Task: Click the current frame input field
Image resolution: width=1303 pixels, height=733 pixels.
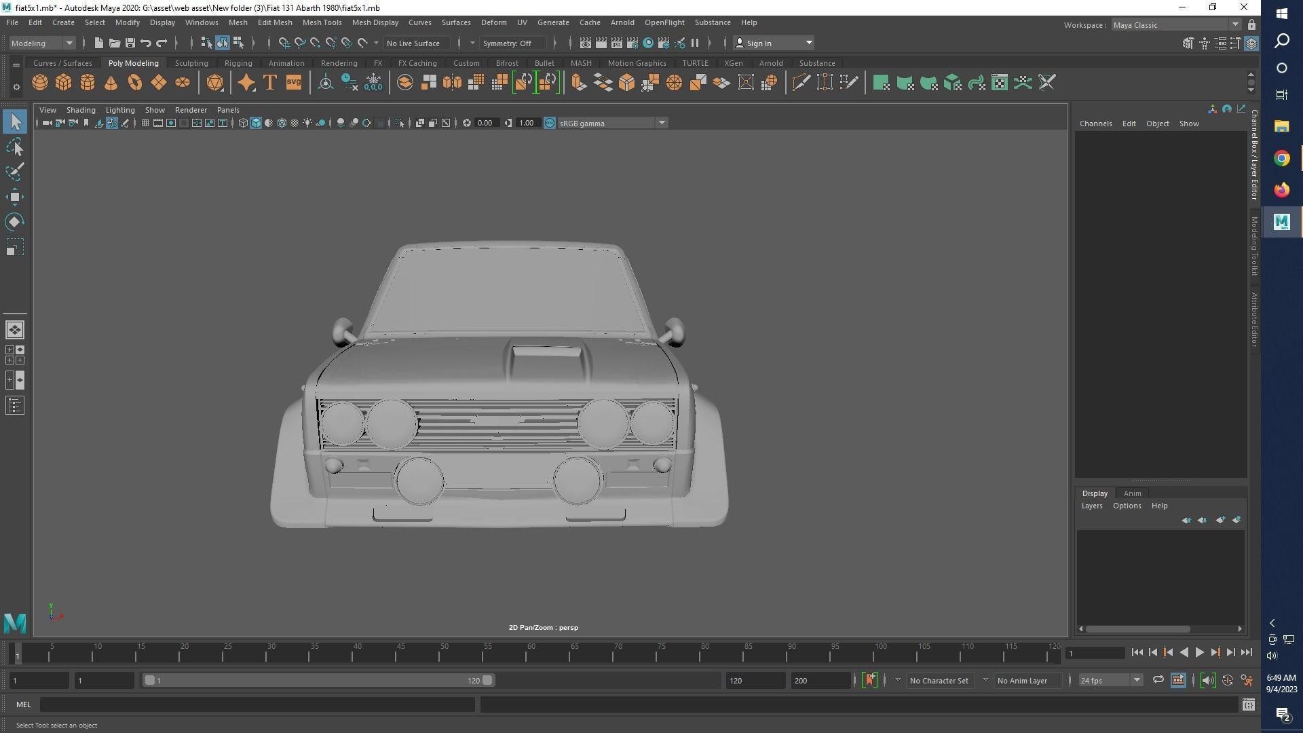Action: (1095, 653)
